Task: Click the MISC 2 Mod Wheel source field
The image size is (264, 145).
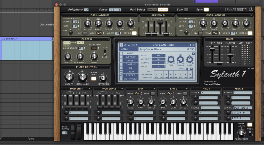Action: 243,108
